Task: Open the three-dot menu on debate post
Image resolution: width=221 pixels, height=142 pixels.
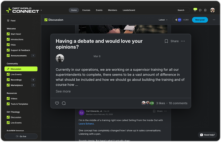Action: pos(183,41)
